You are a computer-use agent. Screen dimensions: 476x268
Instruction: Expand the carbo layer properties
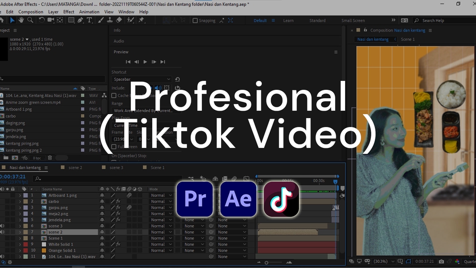[20, 201]
